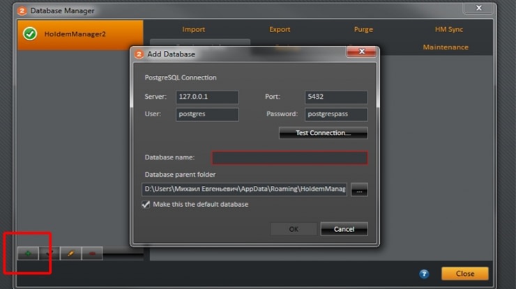Image resolution: width=516 pixels, height=289 pixels.
Task: Open the blue question mark help icon
Action: coord(424,274)
